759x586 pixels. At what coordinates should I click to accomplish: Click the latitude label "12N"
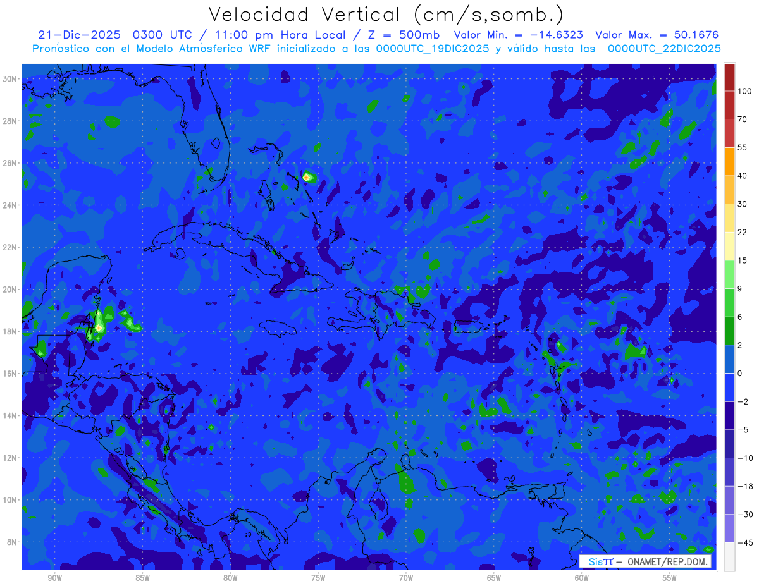(x=11, y=458)
